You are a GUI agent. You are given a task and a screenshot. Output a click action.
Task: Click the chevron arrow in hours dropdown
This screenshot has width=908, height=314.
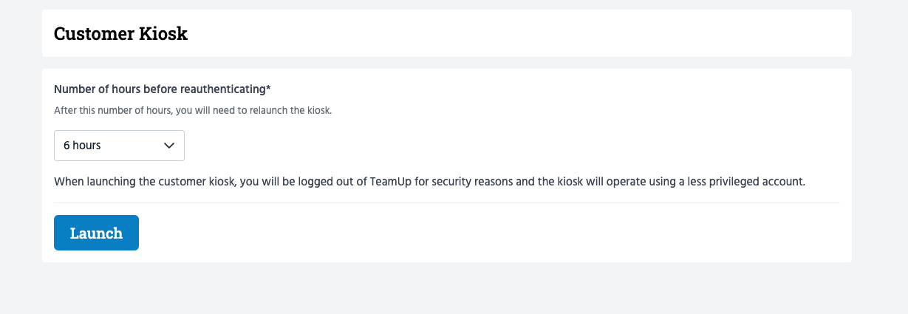pyautogui.click(x=168, y=146)
